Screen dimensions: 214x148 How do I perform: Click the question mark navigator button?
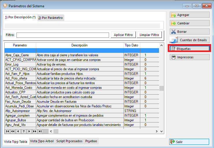(x=24, y=131)
